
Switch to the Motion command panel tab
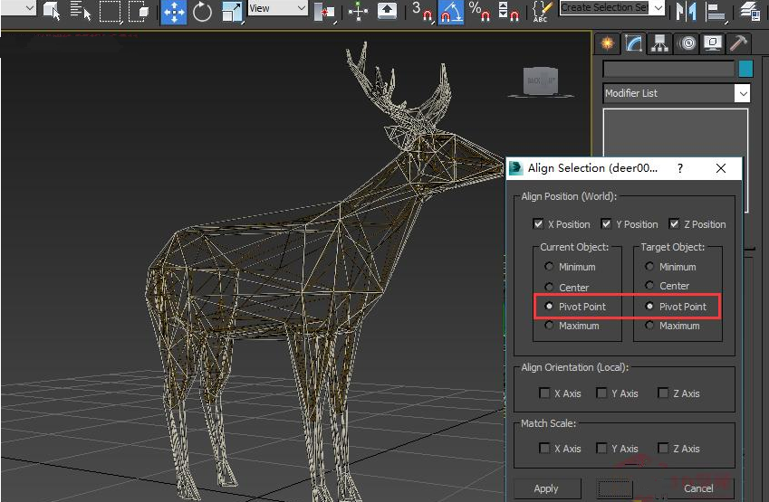coord(687,43)
